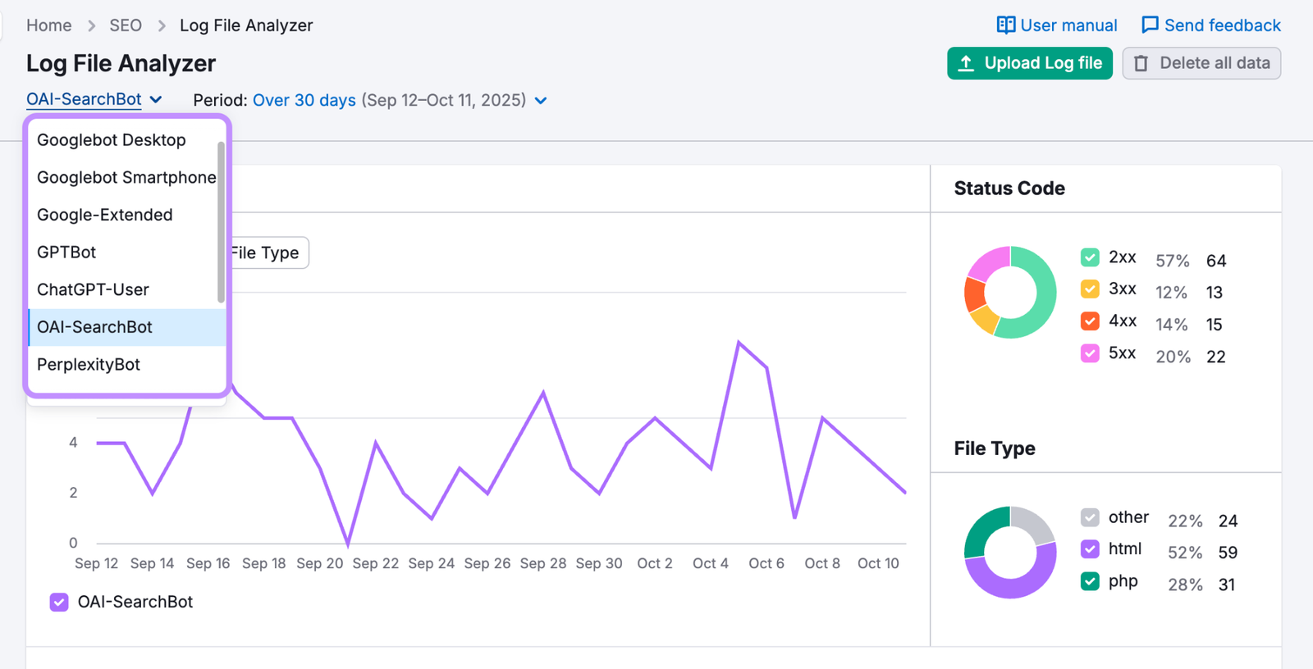Uncheck the 4xx status code checkbox

click(1090, 321)
